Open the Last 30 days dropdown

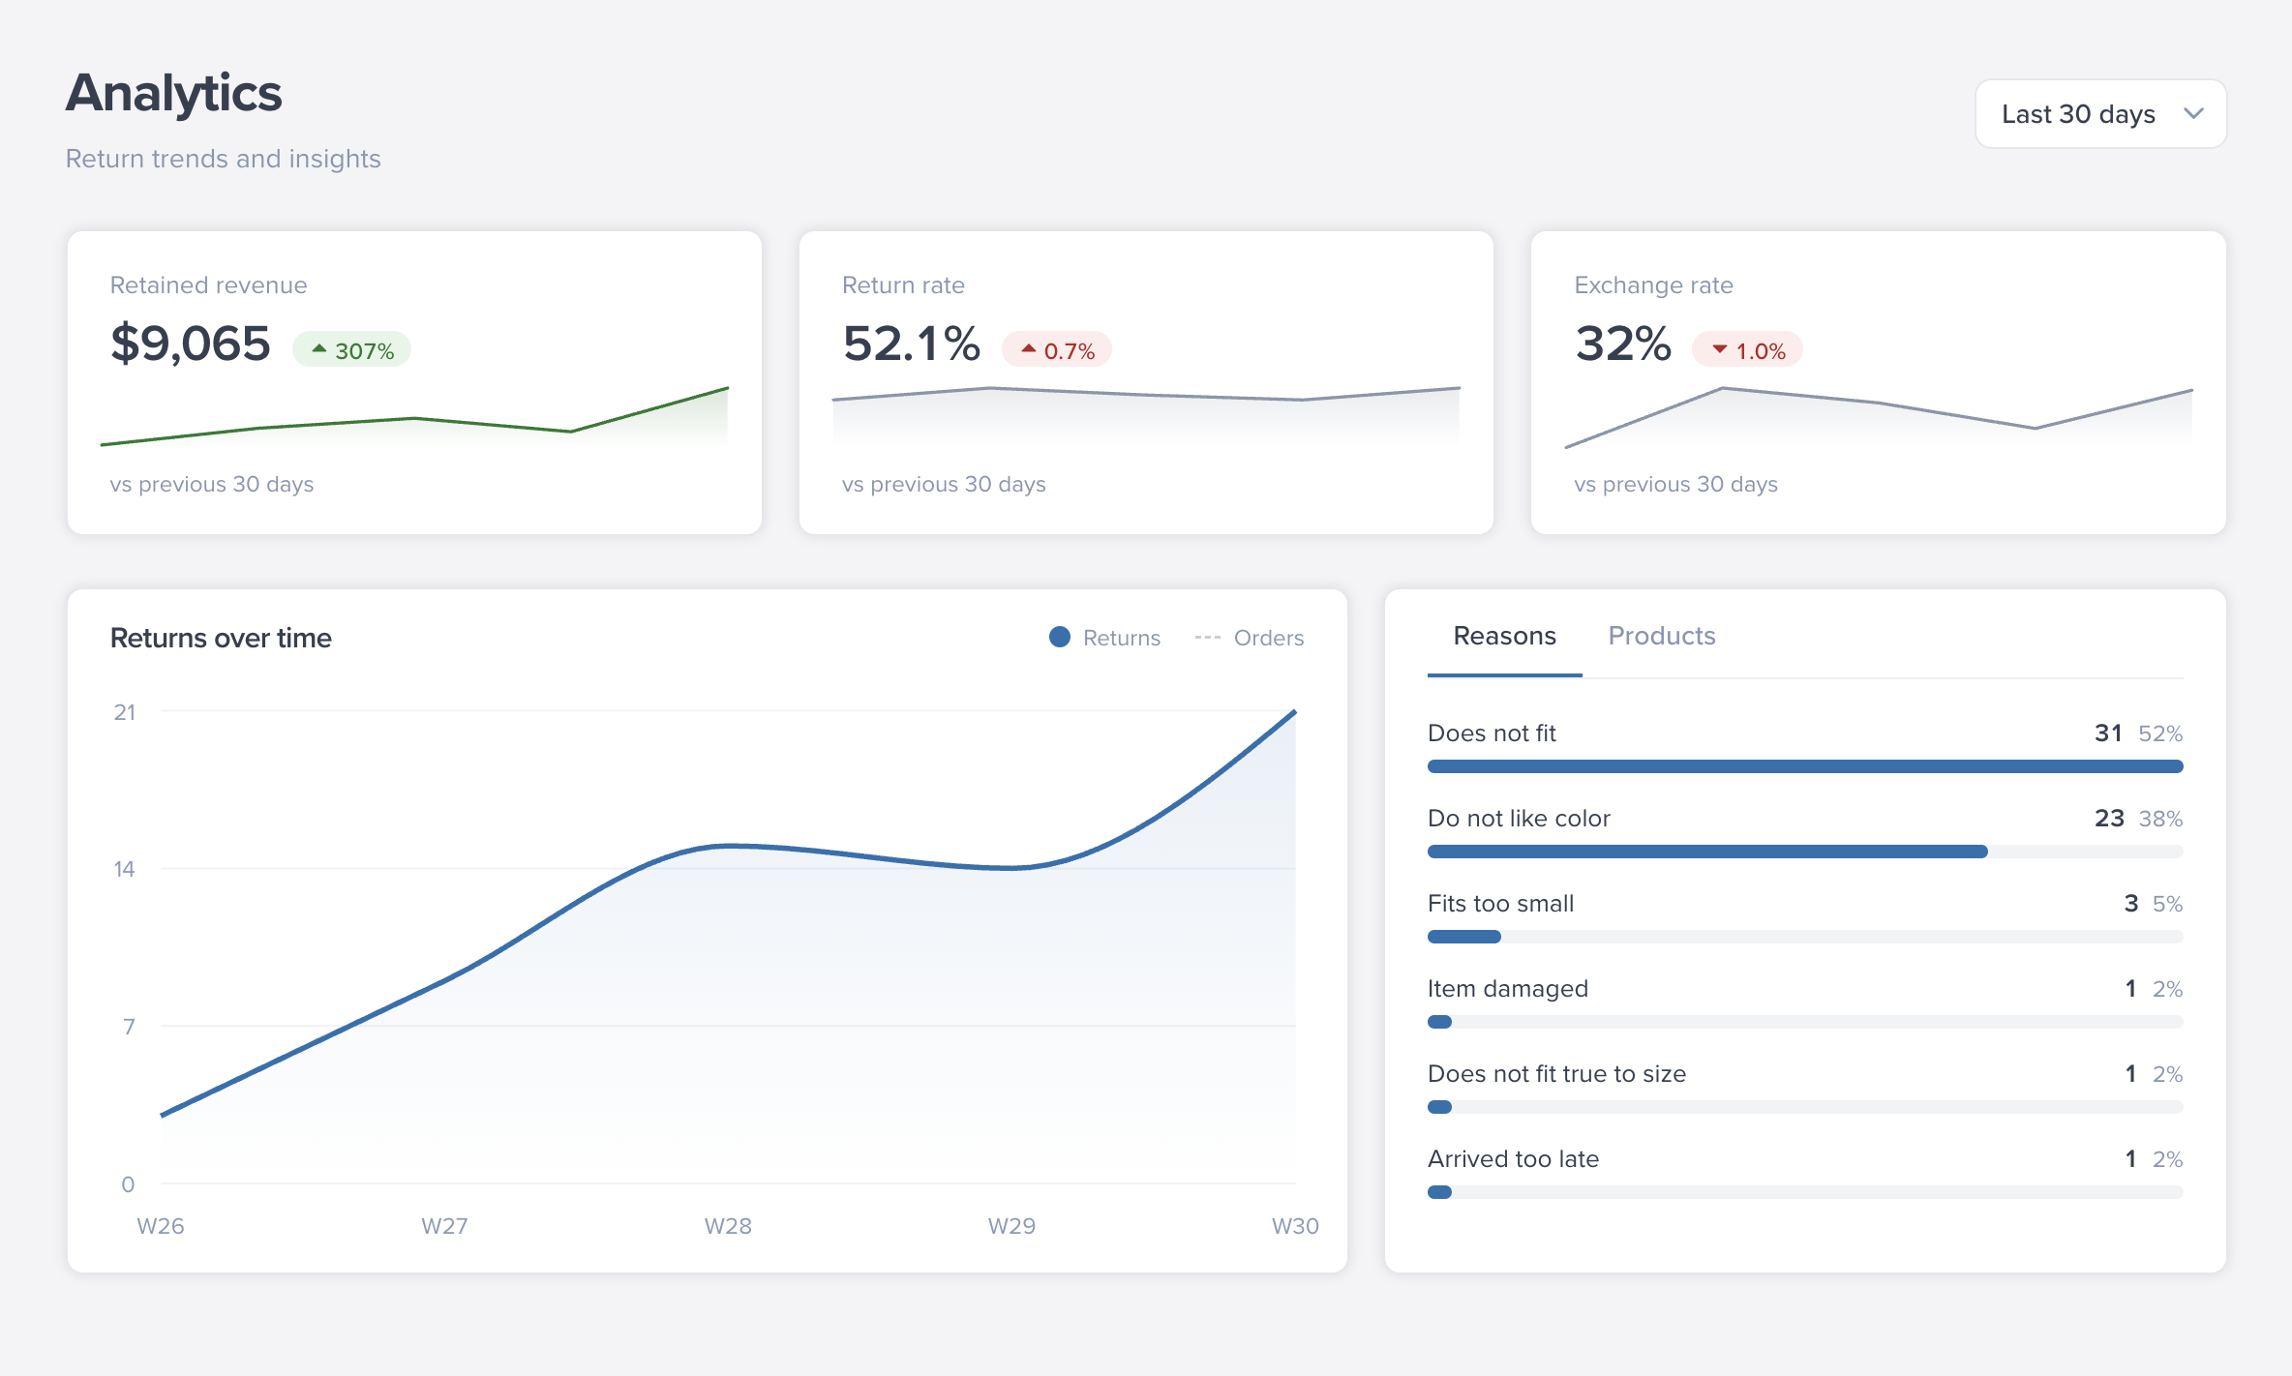point(2100,114)
